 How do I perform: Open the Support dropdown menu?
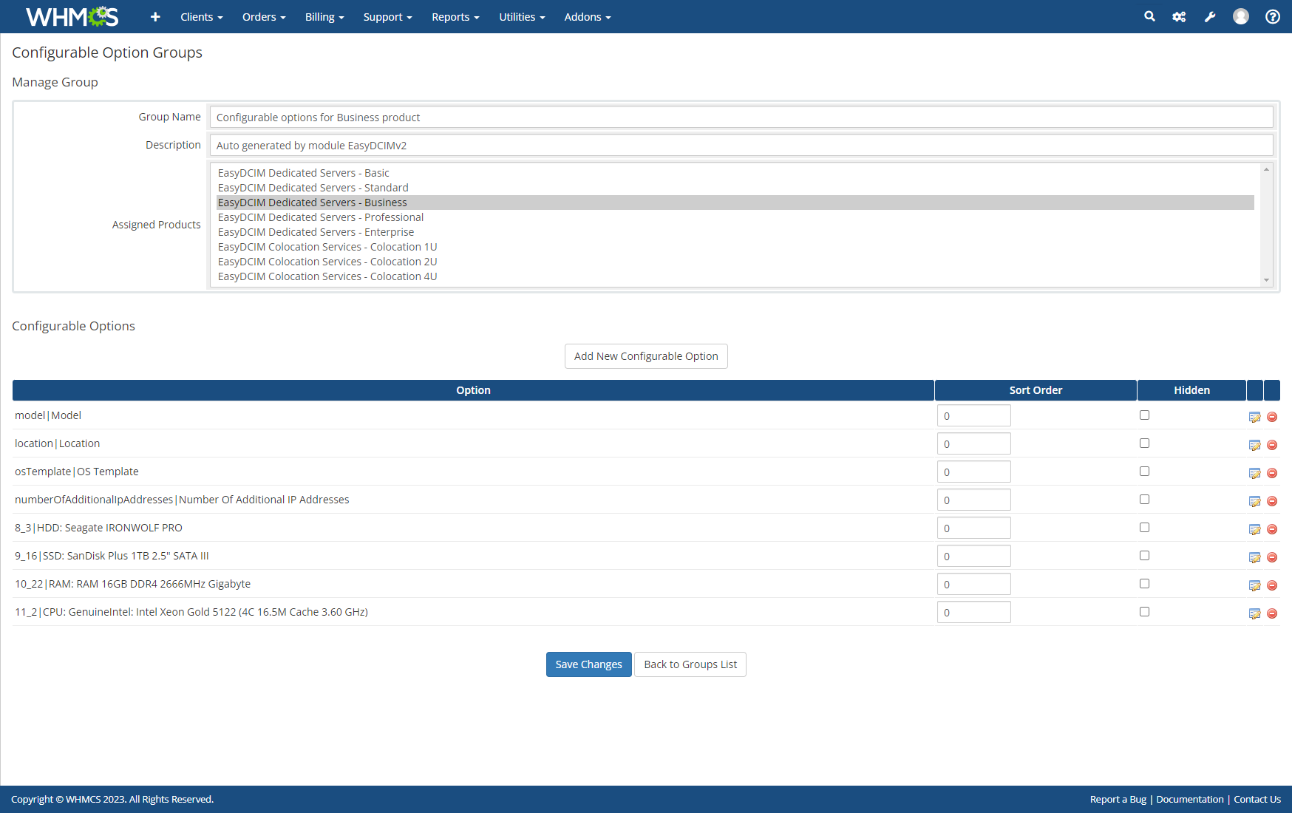click(x=387, y=17)
